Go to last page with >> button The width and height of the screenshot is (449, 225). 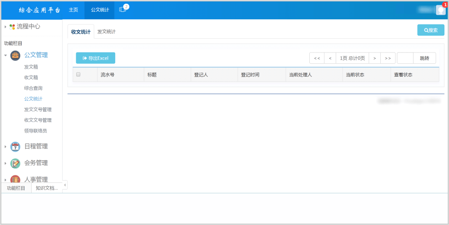point(388,58)
